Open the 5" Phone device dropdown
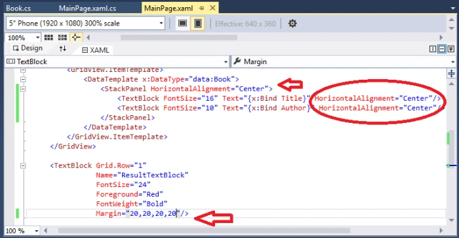 [85, 23]
